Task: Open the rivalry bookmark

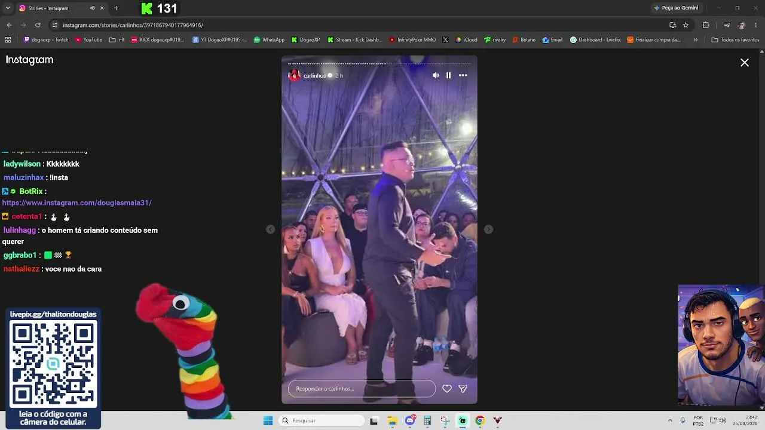Action: (x=495, y=40)
